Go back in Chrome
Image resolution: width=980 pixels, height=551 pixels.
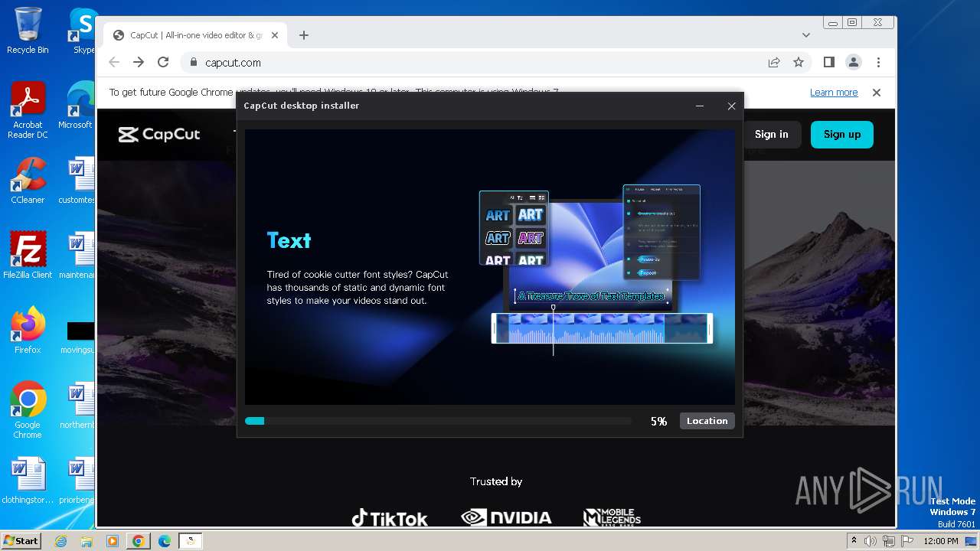click(x=114, y=63)
